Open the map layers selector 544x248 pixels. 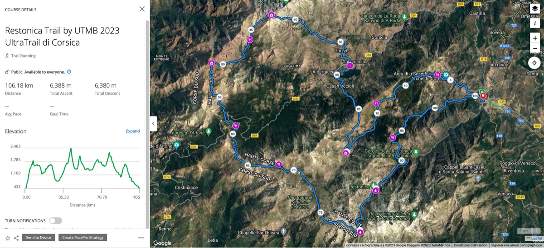pyautogui.click(x=535, y=8)
